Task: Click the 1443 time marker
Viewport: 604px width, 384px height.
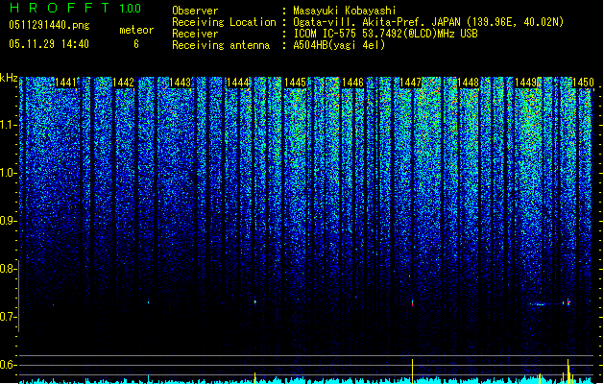Action: click(181, 83)
